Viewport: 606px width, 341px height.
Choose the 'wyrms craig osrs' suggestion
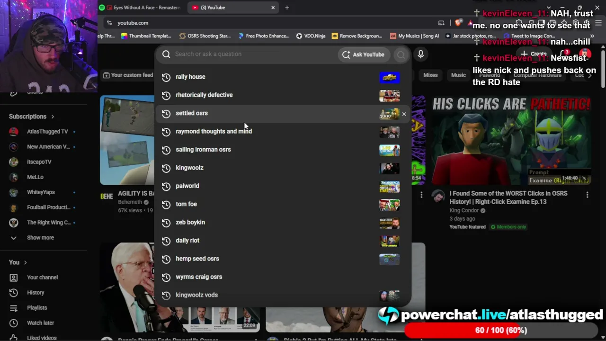(283, 277)
